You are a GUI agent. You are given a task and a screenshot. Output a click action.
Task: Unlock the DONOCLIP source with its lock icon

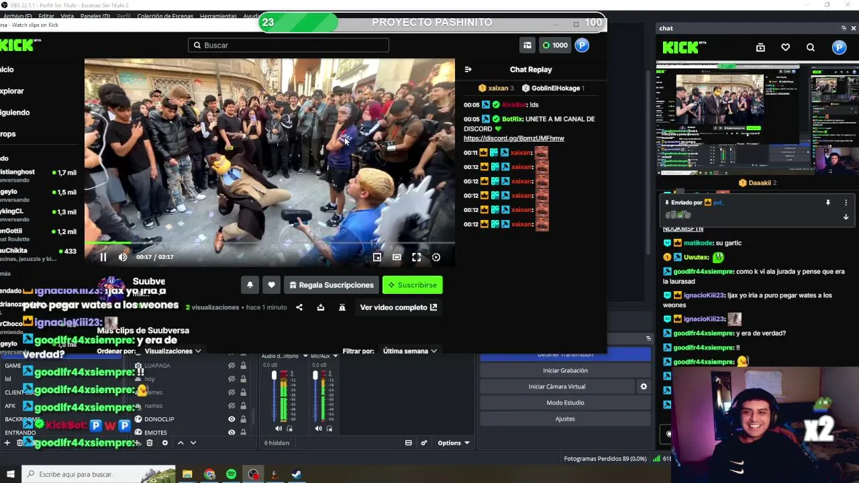point(243,419)
